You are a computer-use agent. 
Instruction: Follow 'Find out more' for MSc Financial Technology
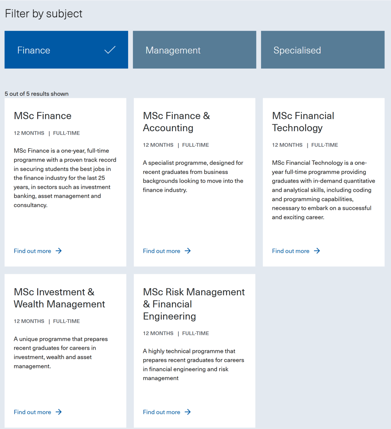point(291,251)
